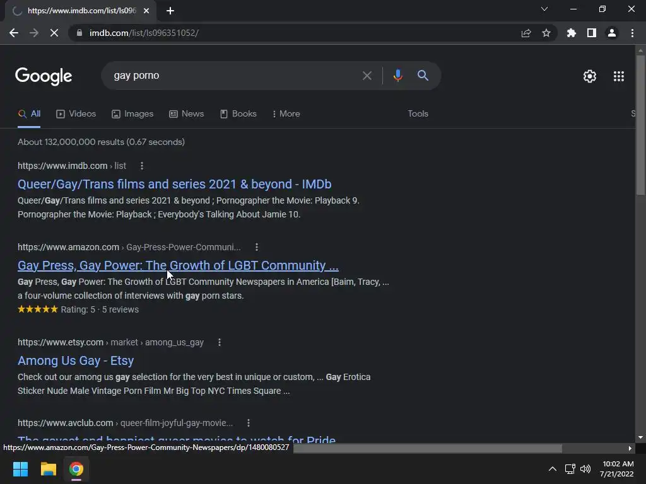
Task: Click the https://www.etsy.com breadcrumb
Action: (61, 342)
